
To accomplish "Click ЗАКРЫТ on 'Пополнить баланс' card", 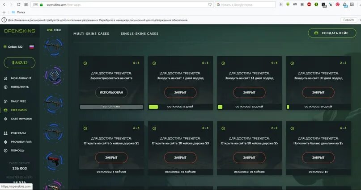I will (318, 157).
